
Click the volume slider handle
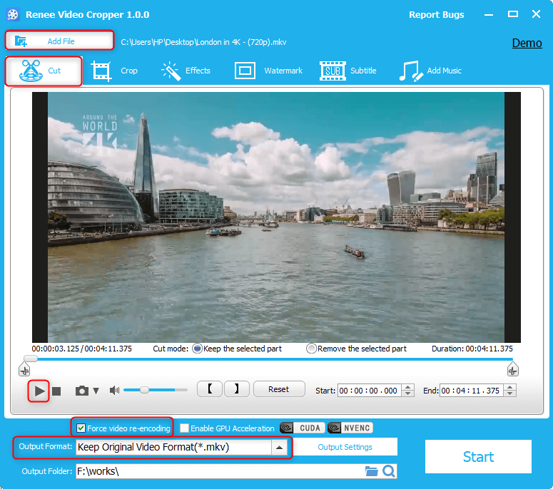pos(144,390)
